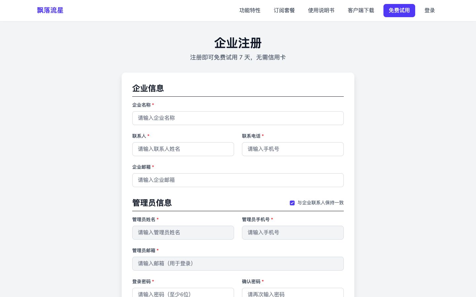The height and width of the screenshot is (297, 476).
Task: Focus the 企业名称 input field
Action: (238, 118)
